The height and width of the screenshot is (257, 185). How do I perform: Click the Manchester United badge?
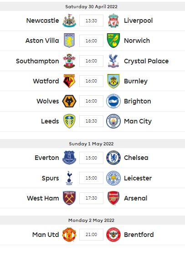(69, 235)
